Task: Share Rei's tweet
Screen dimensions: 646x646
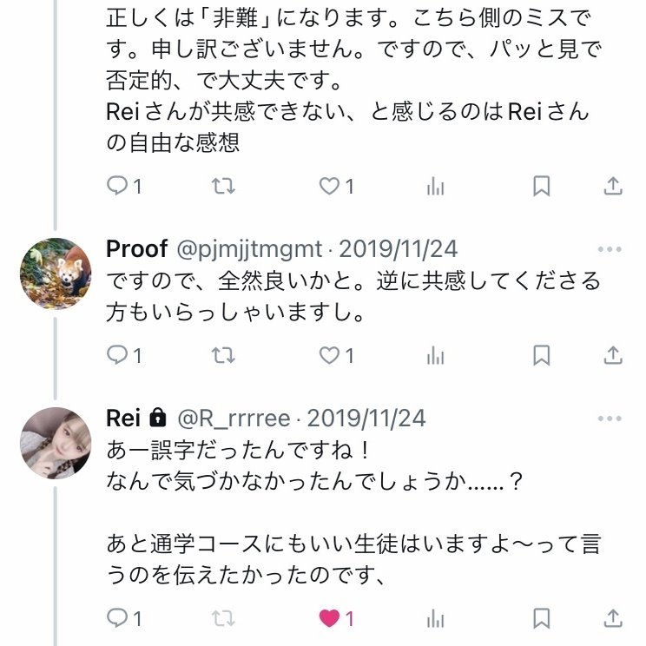Action: click(x=612, y=618)
